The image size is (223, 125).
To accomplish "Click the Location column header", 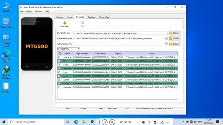I will (x=151, y=53).
